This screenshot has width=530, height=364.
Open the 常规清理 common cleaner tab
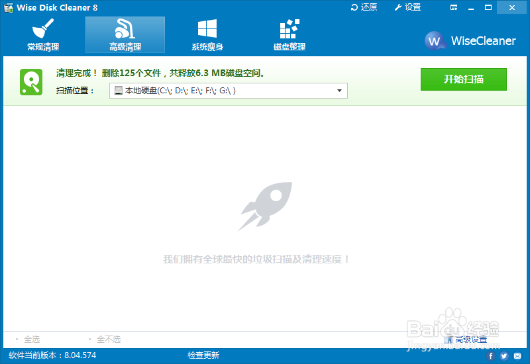(x=43, y=35)
